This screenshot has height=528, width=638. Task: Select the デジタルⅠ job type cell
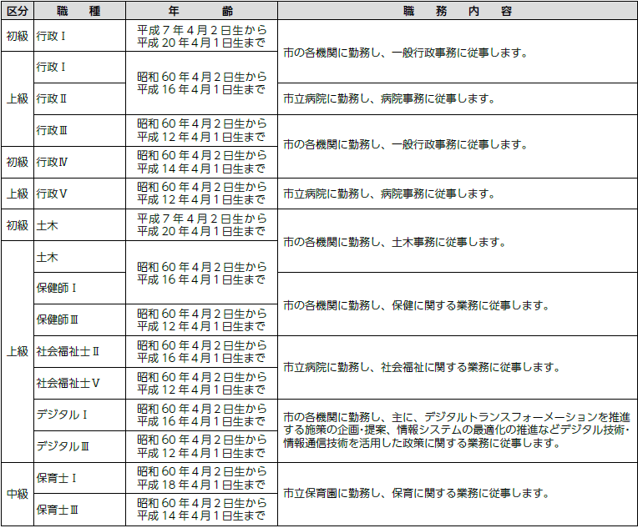pos(63,415)
